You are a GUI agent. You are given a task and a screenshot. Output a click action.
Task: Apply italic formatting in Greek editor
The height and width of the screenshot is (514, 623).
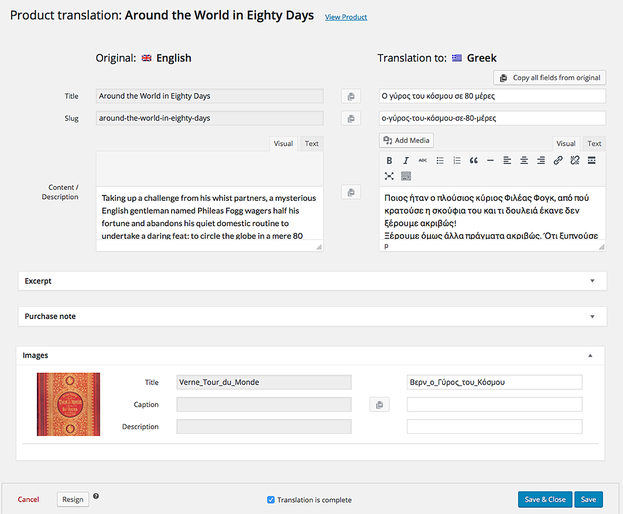(x=406, y=160)
